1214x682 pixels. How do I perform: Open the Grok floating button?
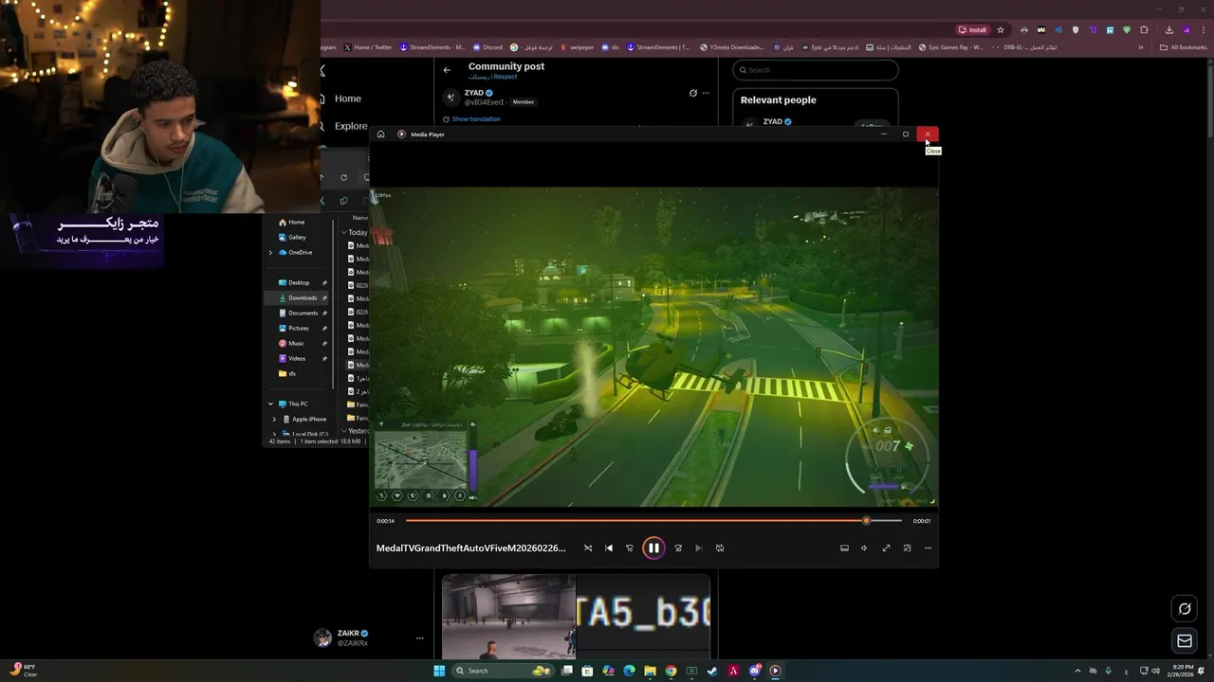1185,609
